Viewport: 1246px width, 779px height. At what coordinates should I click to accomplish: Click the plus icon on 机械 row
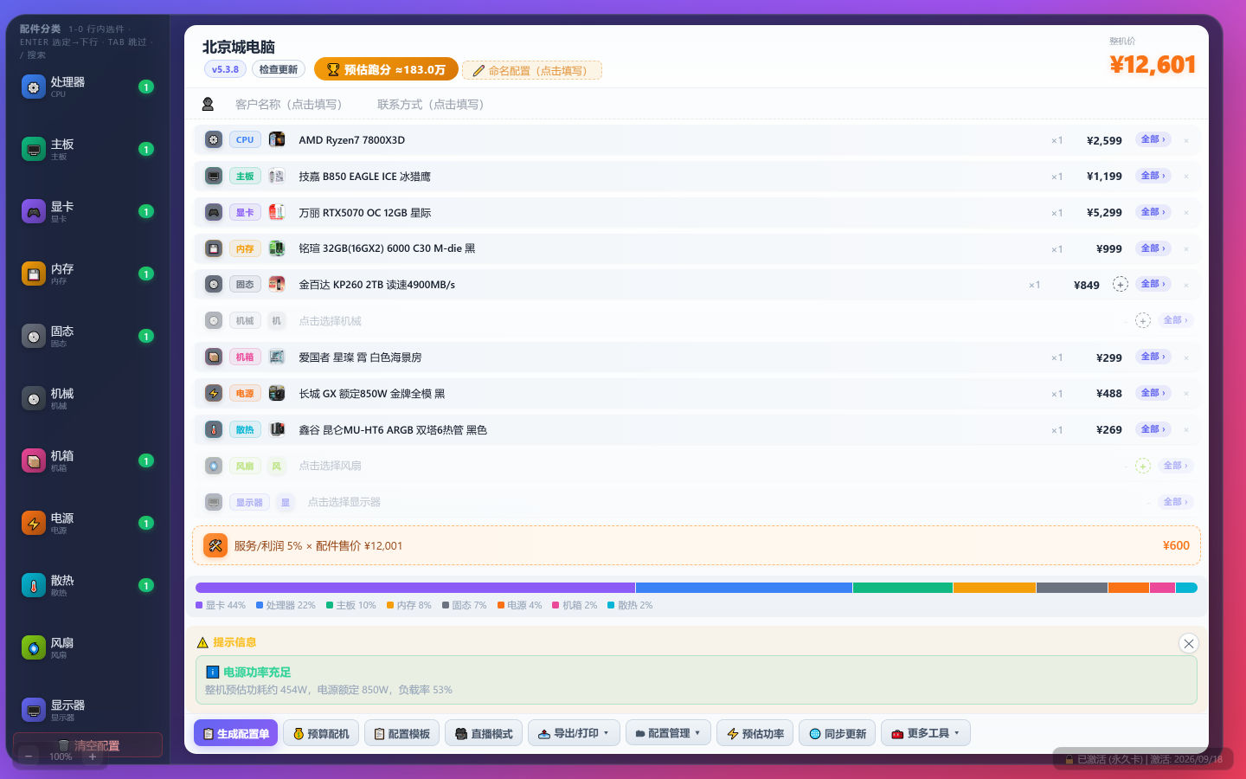(x=1143, y=320)
